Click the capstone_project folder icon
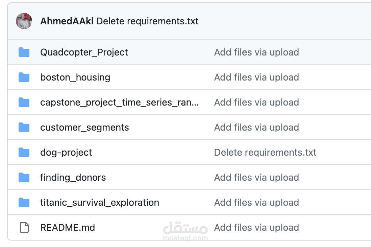This screenshot has width=371, height=247. pos(24,102)
